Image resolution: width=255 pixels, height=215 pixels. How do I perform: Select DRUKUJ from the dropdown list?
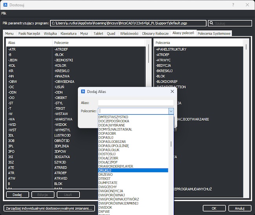105,171
